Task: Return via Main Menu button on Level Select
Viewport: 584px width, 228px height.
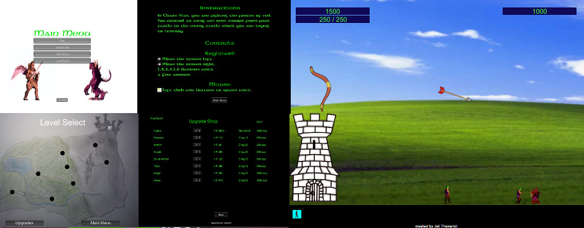Action: 101,223
